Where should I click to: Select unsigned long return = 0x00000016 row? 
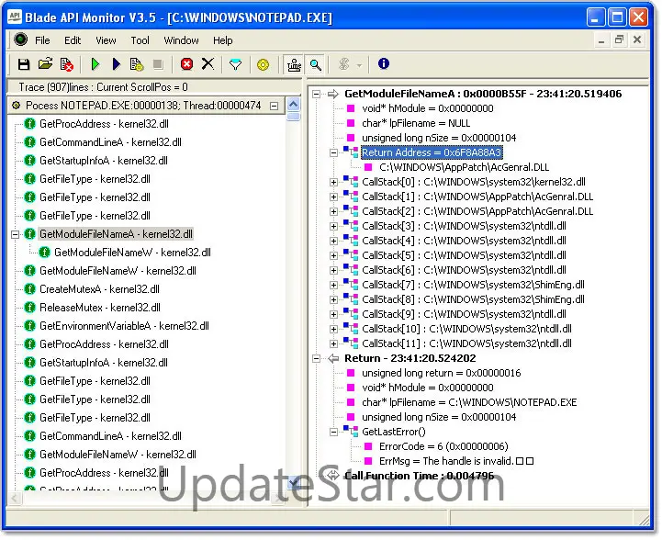pos(442,373)
